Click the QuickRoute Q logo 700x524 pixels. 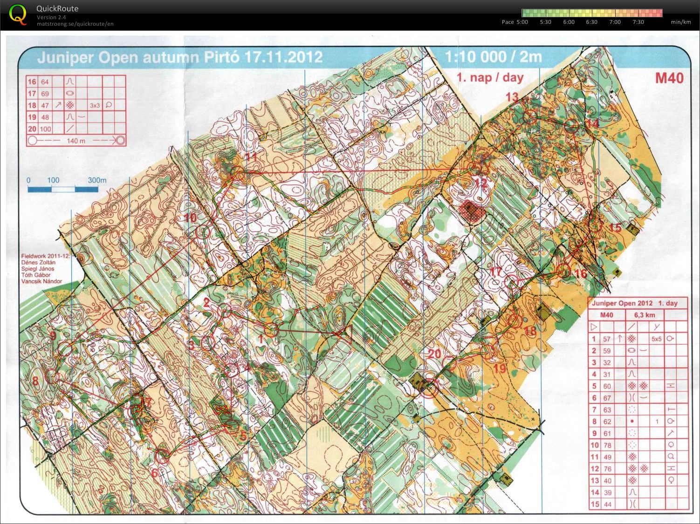[18, 14]
